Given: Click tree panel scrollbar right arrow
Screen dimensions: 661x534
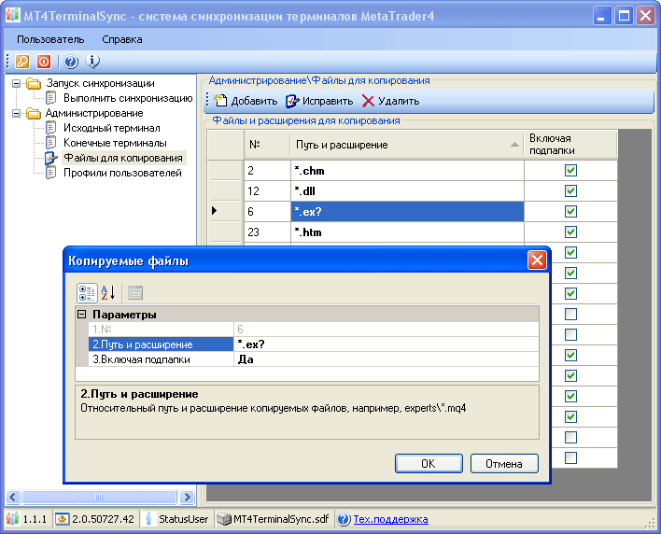Looking at the screenshot, I should (x=187, y=498).
